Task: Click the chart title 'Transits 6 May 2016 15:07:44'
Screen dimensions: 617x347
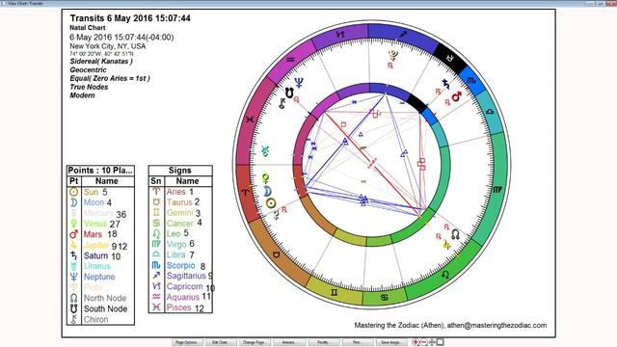Action: (130, 18)
